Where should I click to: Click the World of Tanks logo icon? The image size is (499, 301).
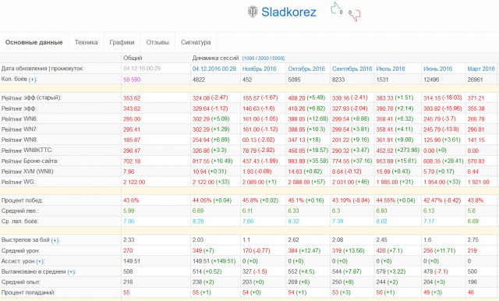pos(253,12)
